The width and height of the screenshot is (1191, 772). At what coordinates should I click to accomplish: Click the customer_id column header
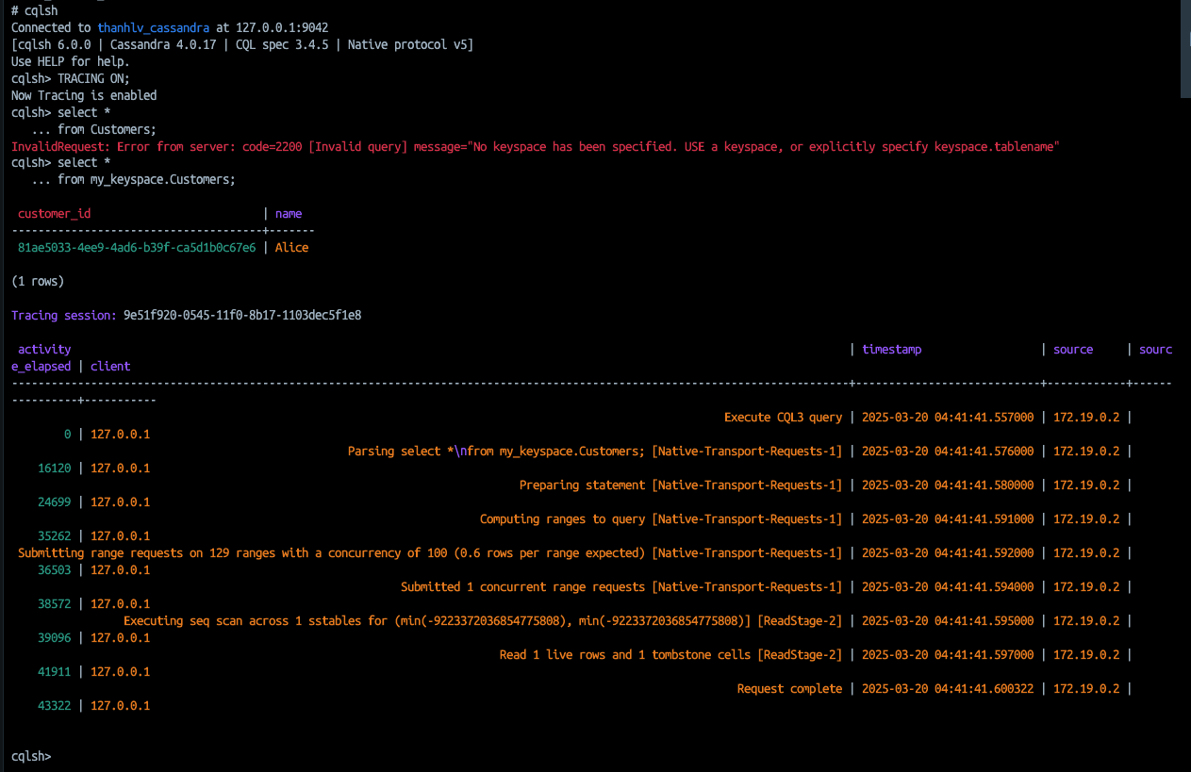click(55, 215)
